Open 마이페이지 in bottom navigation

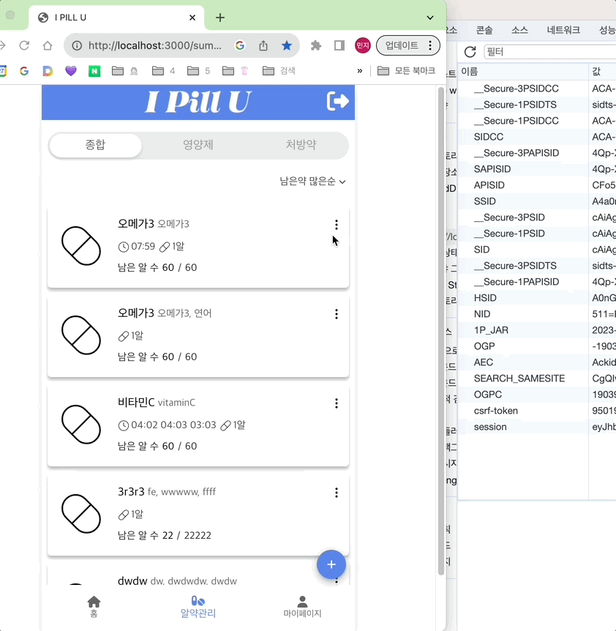point(302,606)
